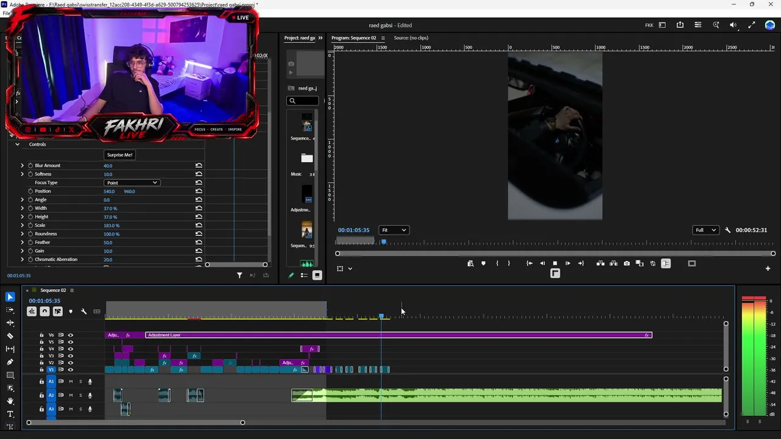Collapse the Controls section
Image resolution: width=781 pixels, height=439 pixels.
[17, 145]
